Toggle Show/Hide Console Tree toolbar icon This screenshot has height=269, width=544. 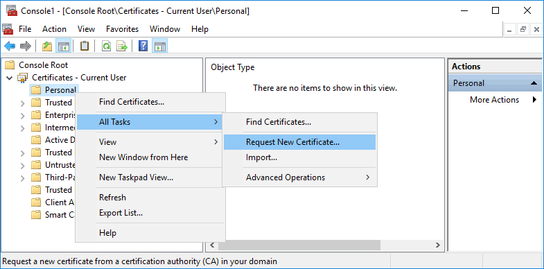[64, 46]
